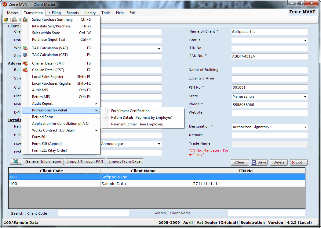Choose Application for Cancellation of A O
The height and width of the screenshot is (228, 321).
(x=61, y=124)
